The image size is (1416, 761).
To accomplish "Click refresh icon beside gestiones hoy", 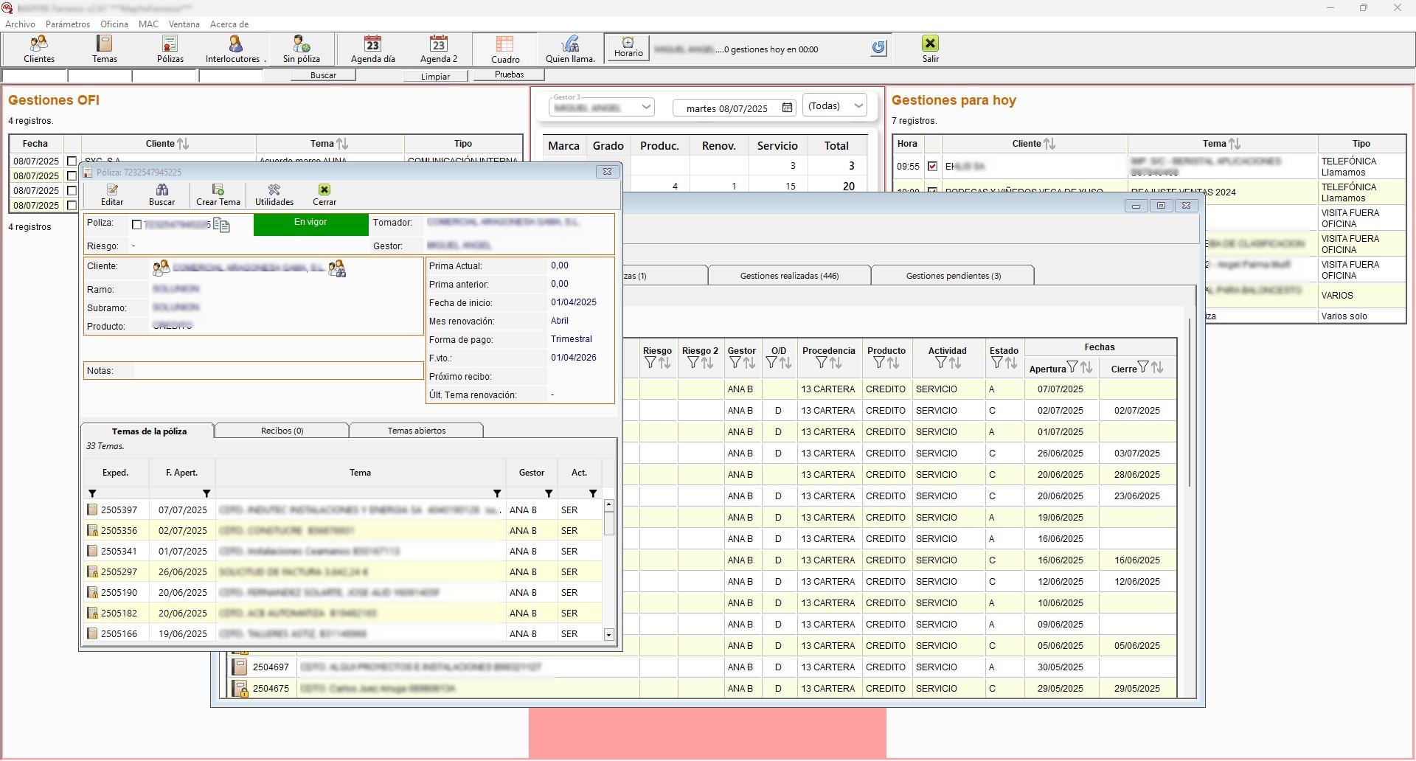I will (x=878, y=49).
